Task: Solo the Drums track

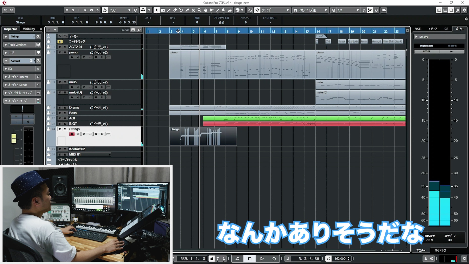Action: tap(65, 107)
